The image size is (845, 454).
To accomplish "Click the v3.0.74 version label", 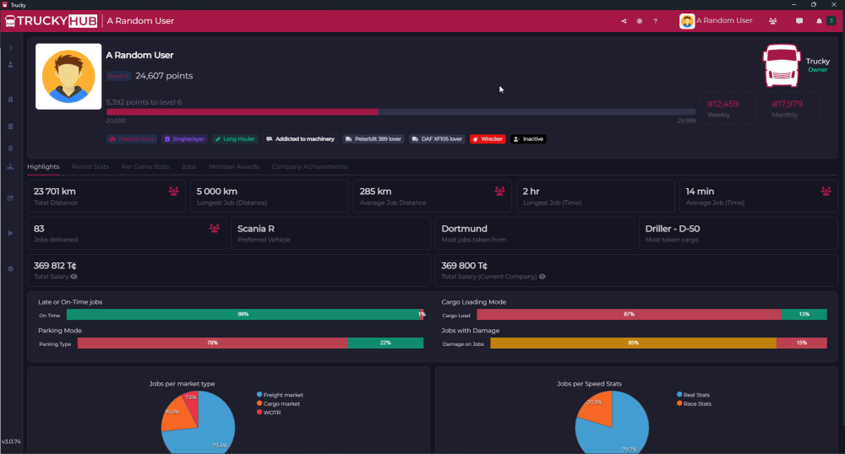I will click(11, 441).
